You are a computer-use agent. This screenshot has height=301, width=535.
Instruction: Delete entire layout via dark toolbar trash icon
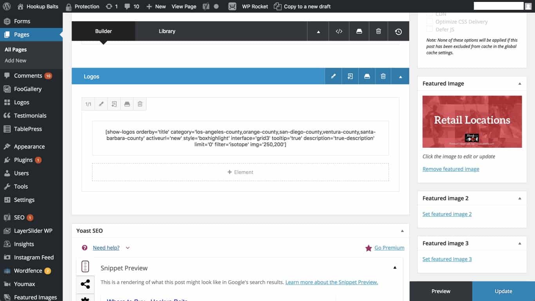[x=378, y=31]
